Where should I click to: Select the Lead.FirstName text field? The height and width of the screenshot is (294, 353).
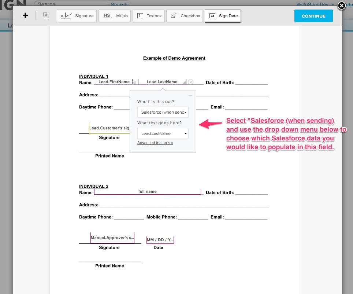click(x=114, y=82)
